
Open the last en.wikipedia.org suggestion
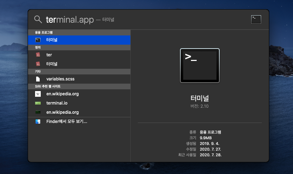pos(79,112)
